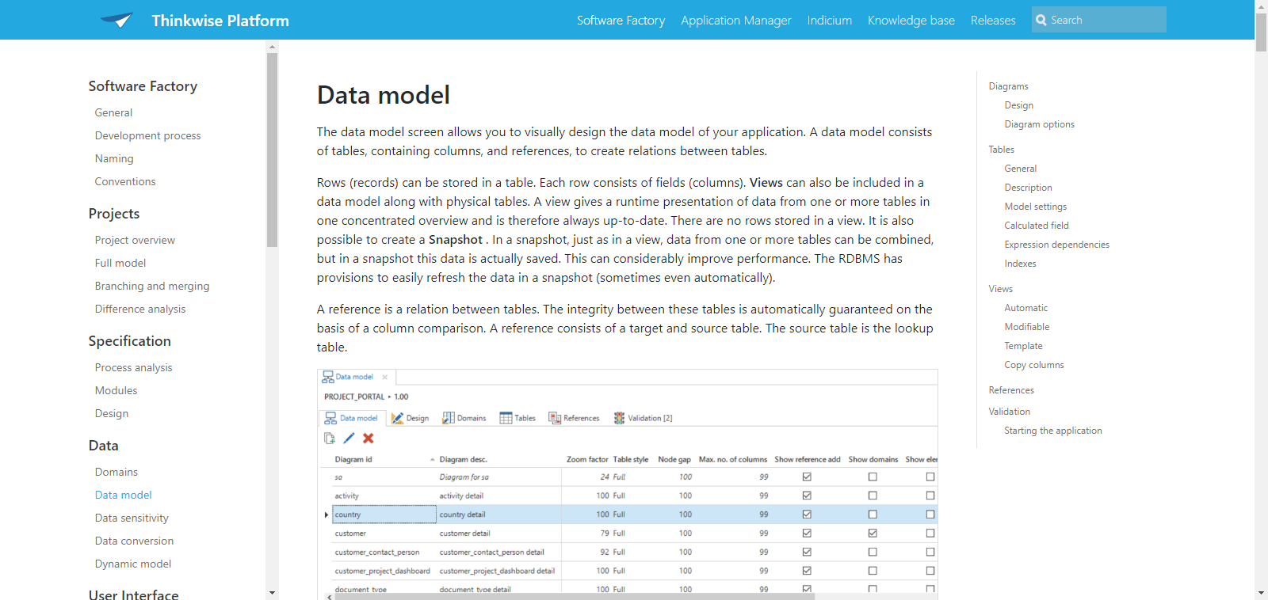The height and width of the screenshot is (600, 1268).
Task: Open Modules in the sidebar
Action: click(116, 390)
